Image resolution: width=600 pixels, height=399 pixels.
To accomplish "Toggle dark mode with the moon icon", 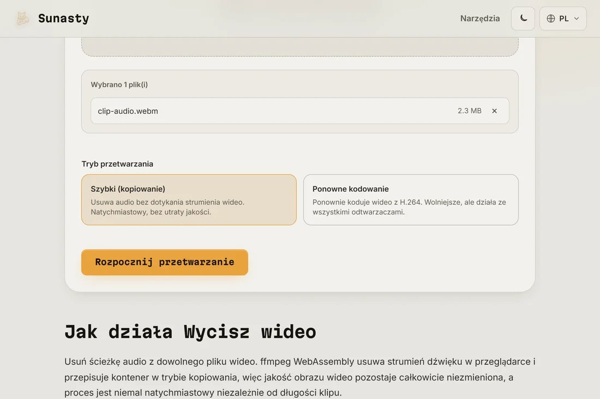I will (523, 19).
